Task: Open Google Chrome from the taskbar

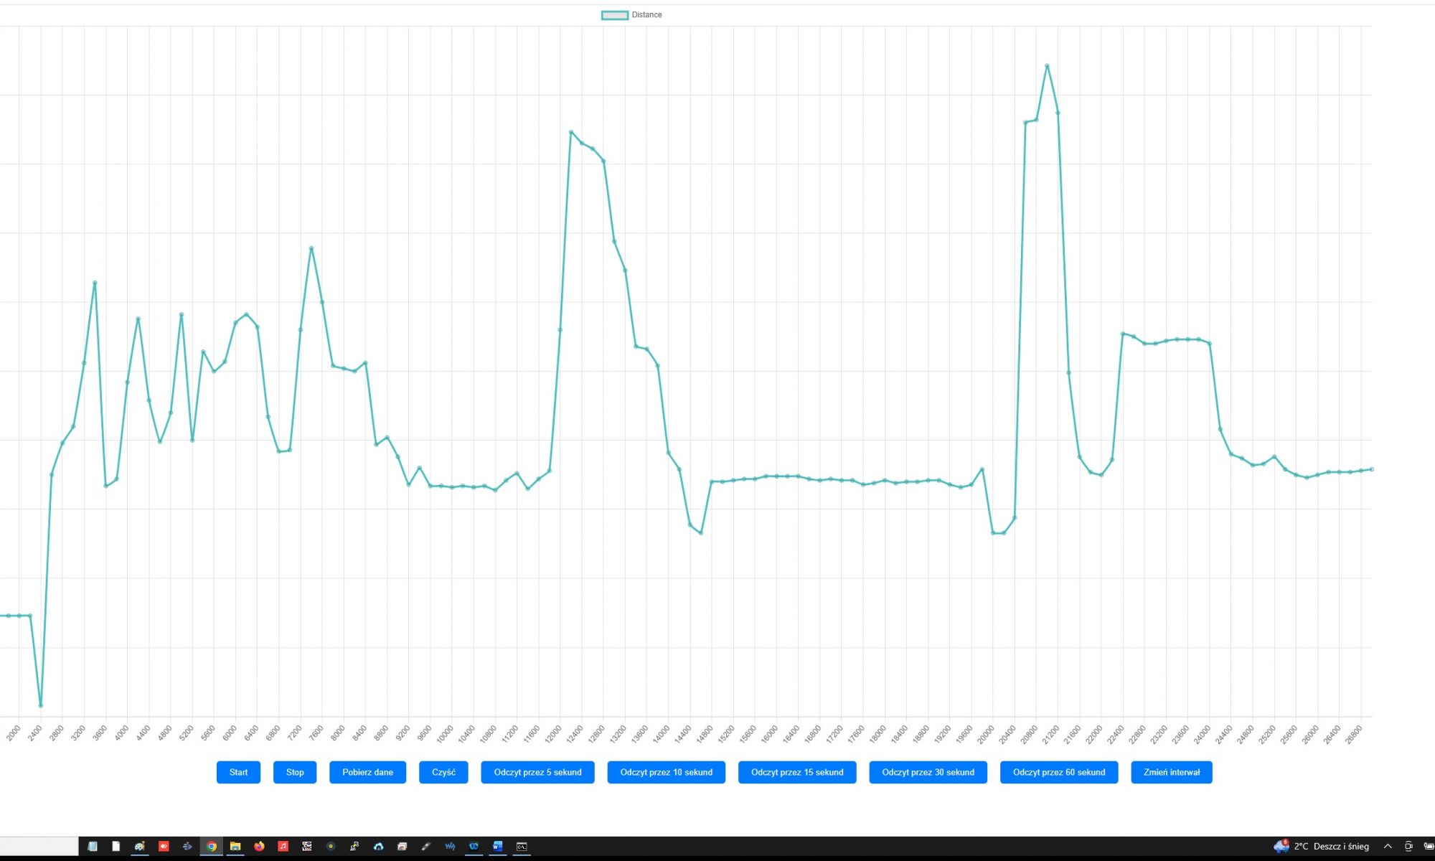Action: point(212,847)
